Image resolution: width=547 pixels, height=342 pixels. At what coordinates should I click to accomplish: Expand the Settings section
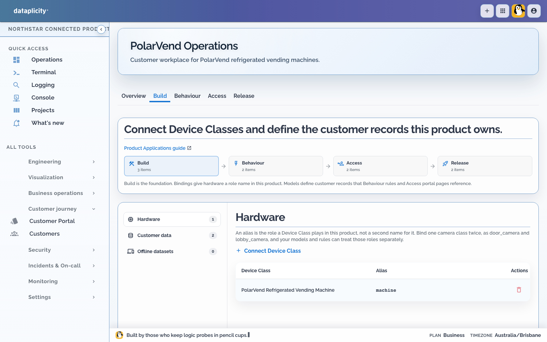(62, 297)
